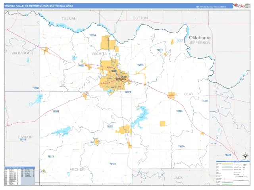Click the COTTON county label
The height and width of the screenshot is (190, 254).
coord(140,18)
